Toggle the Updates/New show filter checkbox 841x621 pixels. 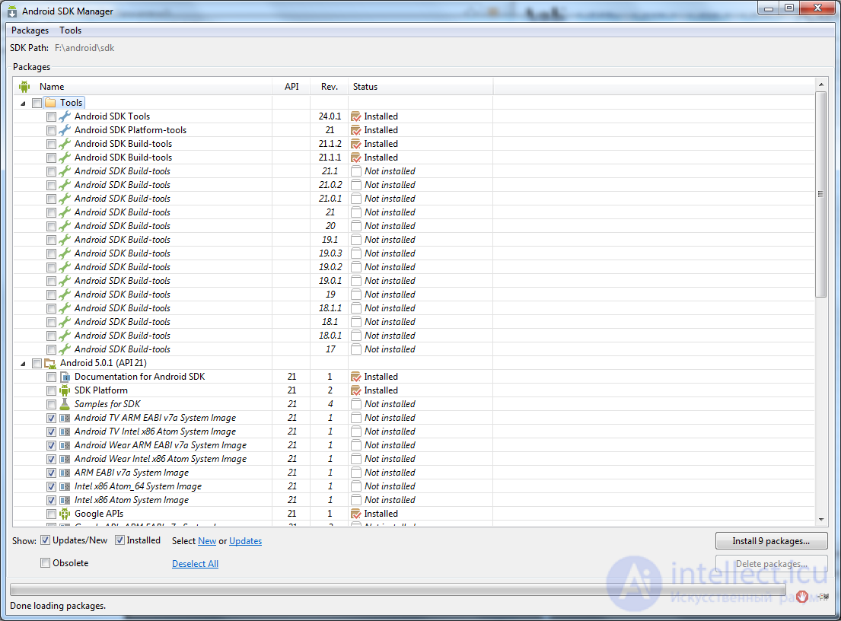click(46, 540)
